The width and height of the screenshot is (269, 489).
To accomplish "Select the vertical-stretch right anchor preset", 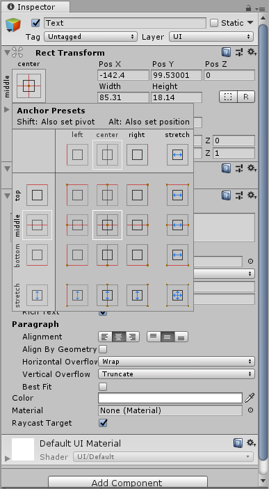I will (137, 295).
